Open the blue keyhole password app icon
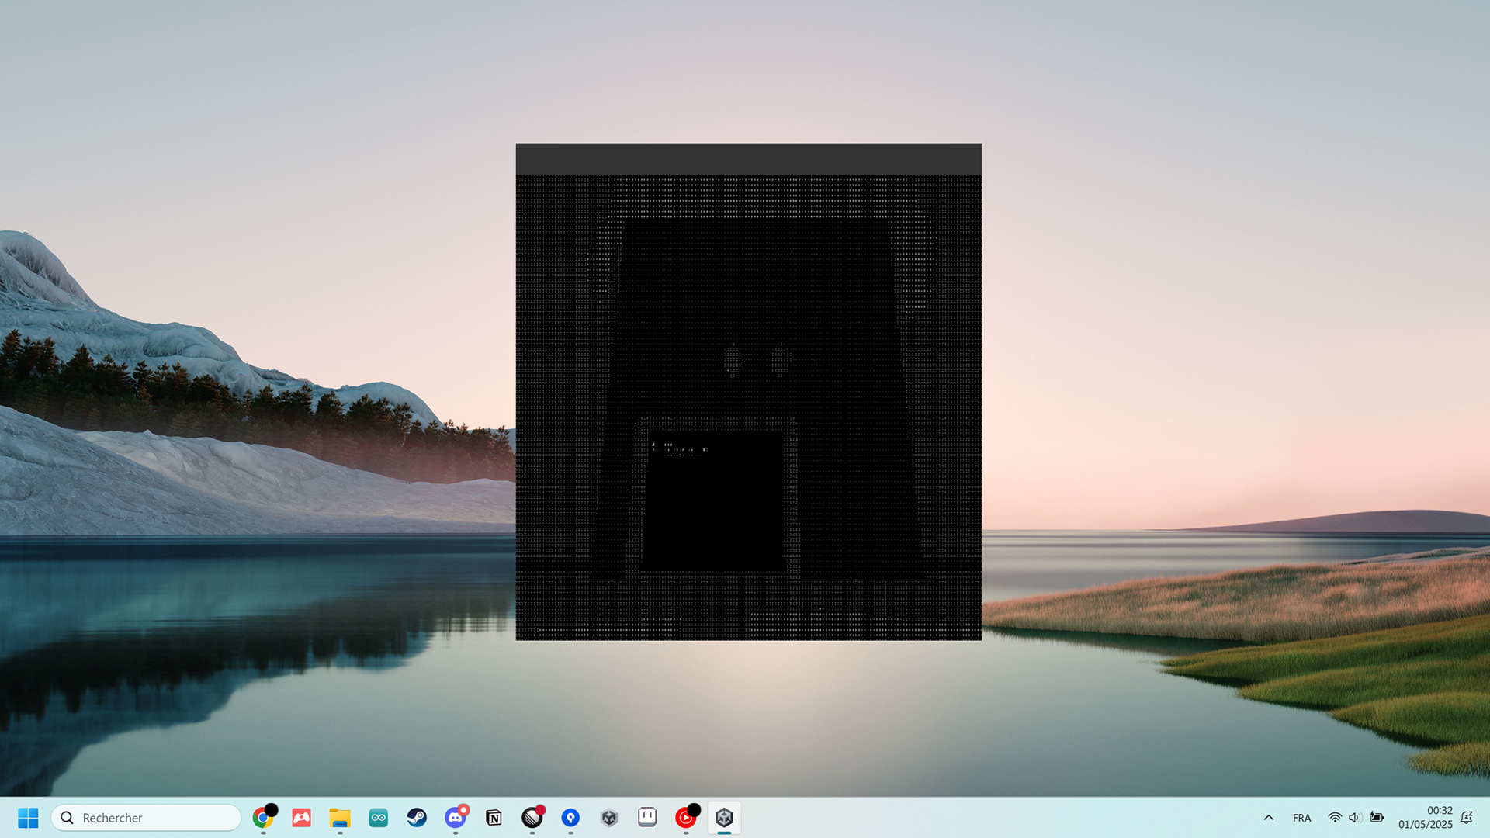 click(x=570, y=818)
